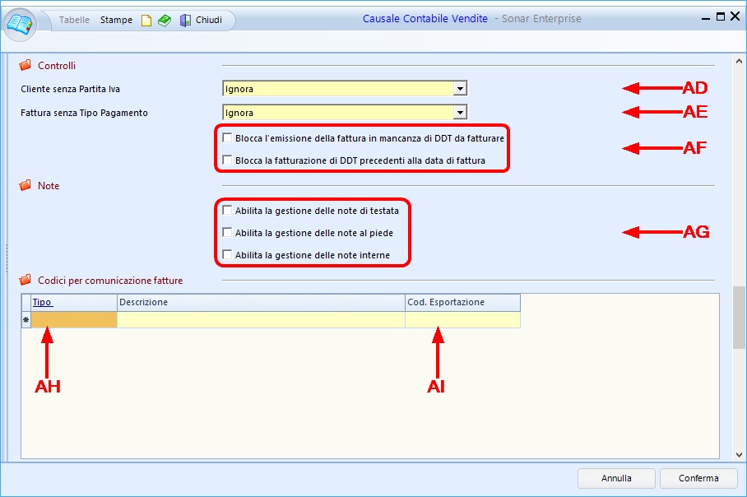Viewport: 747px width, 497px height.
Task: Expand Cliente senza Partita Iva dropdown
Action: [x=460, y=88]
